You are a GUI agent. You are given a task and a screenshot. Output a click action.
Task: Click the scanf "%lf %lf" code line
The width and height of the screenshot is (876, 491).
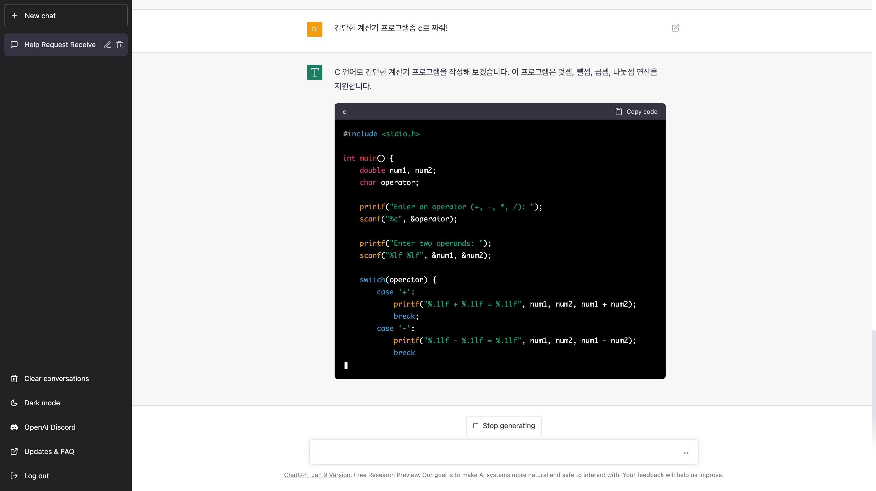(425, 255)
